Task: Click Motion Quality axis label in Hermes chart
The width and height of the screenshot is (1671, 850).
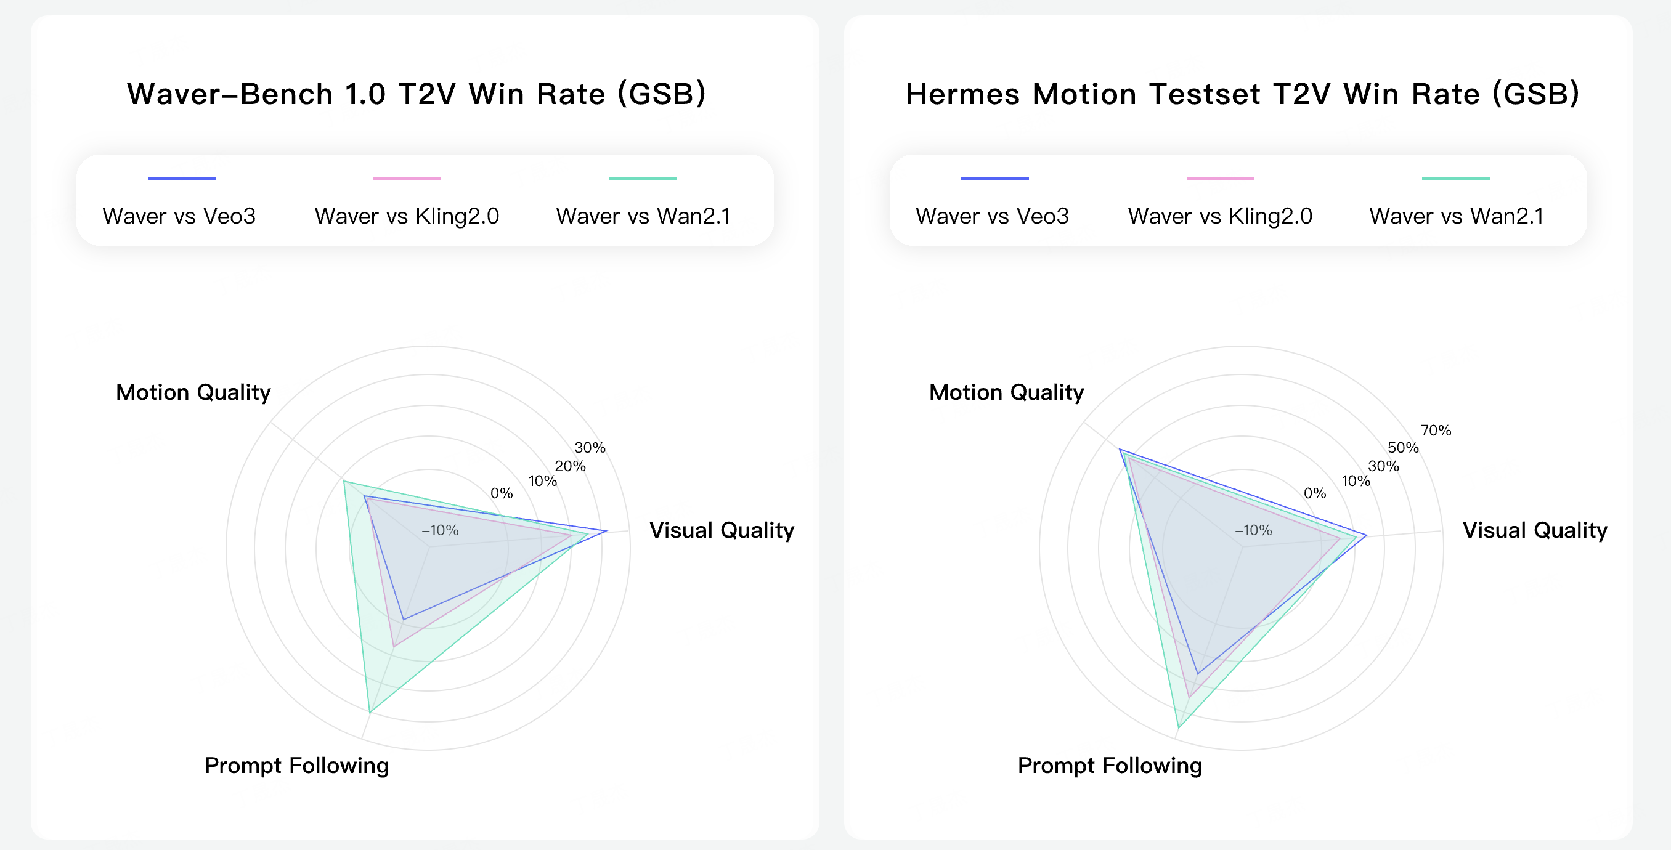Action: (1006, 392)
